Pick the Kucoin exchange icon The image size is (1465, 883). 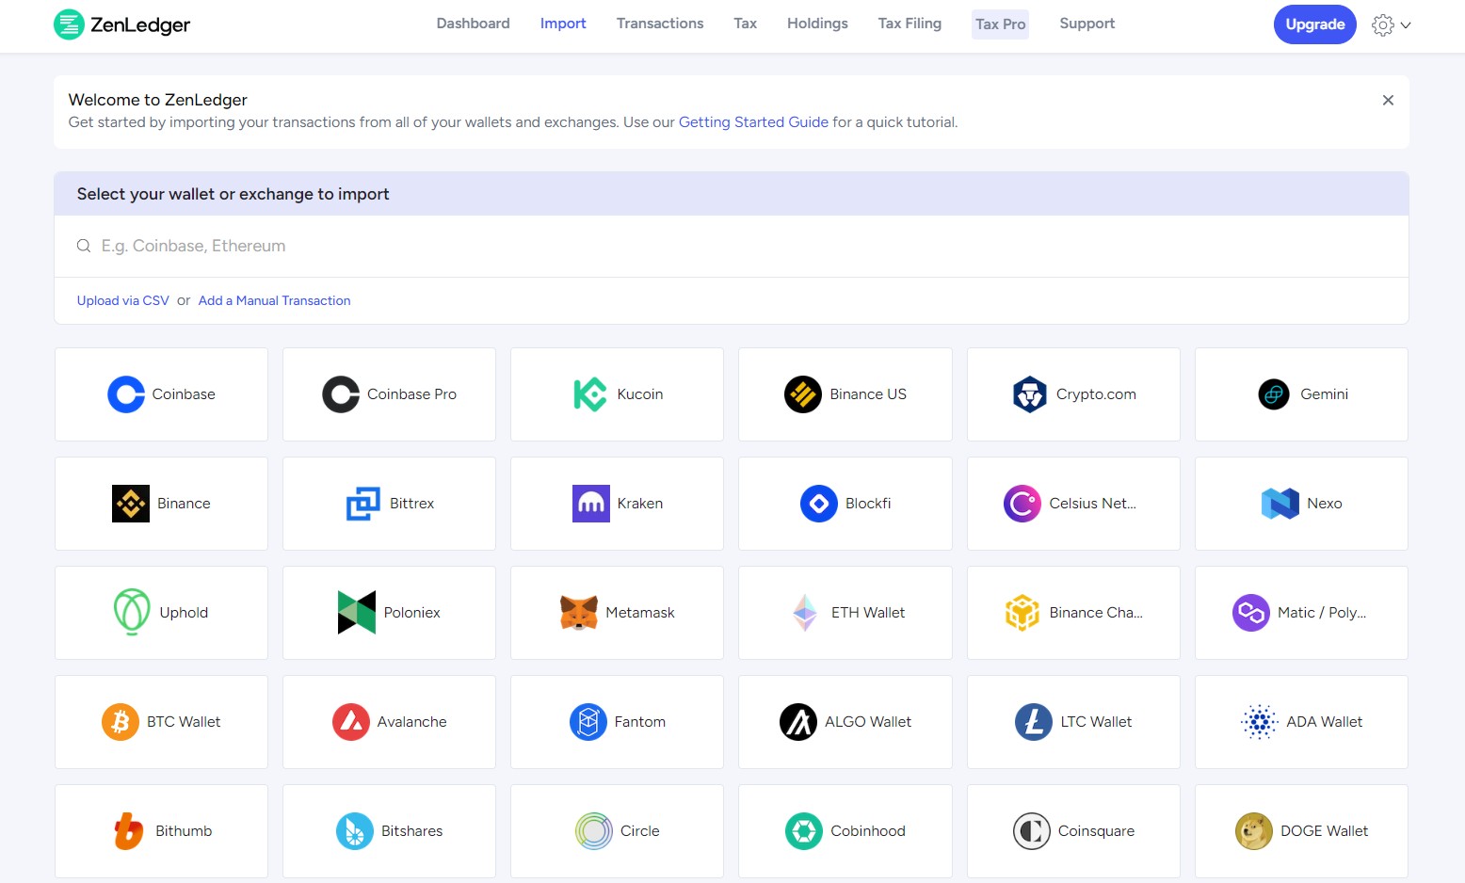(x=590, y=394)
